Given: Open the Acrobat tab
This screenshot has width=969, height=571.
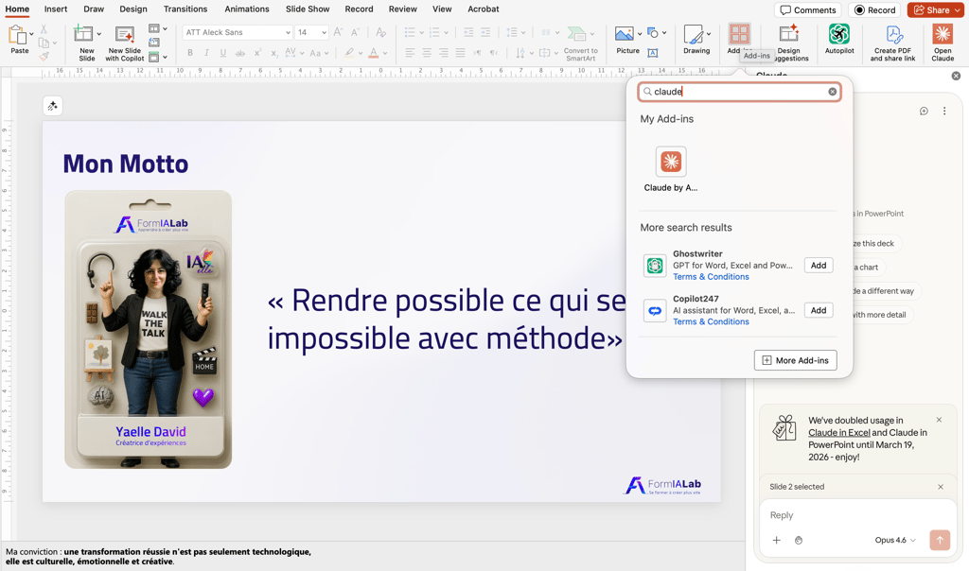Looking at the screenshot, I should click(484, 9).
